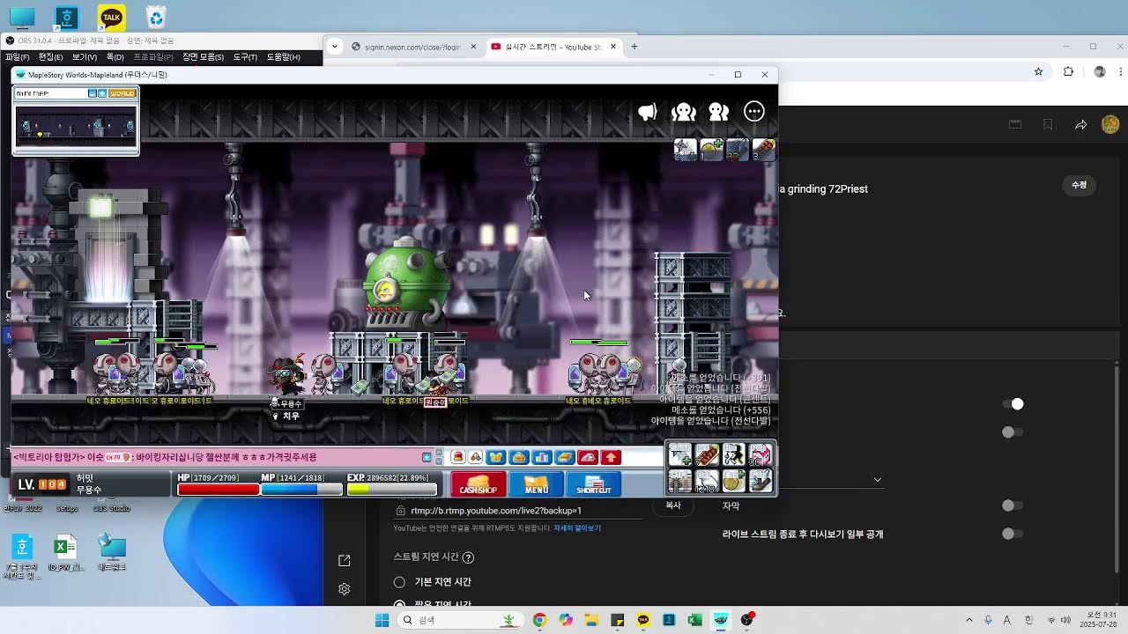Click the first buff icon under the menu icons
The width and height of the screenshot is (1128, 634).
685,150
